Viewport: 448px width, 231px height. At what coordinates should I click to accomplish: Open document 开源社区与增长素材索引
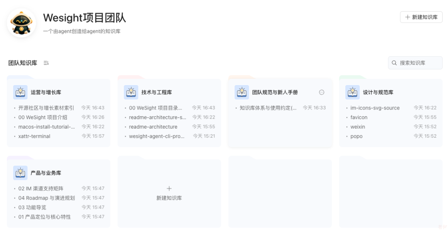coord(46,108)
